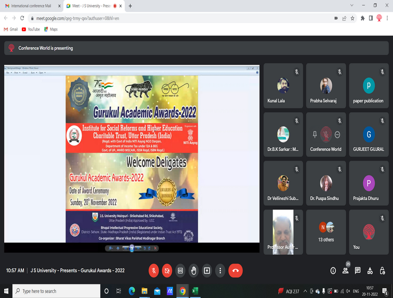The image size is (393, 298).
Task: Open Kunal Lala's participant tile
Action: (x=283, y=85)
